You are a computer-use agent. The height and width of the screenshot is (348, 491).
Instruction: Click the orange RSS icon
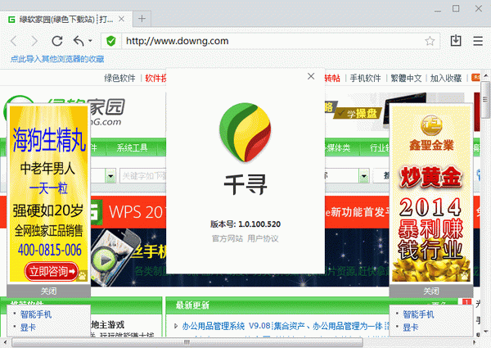[x=475, y=77]
